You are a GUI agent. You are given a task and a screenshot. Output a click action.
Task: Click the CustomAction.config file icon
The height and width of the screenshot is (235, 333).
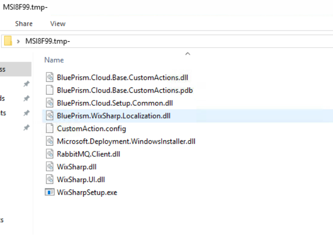pyautogui.click(x=50, y=128)
